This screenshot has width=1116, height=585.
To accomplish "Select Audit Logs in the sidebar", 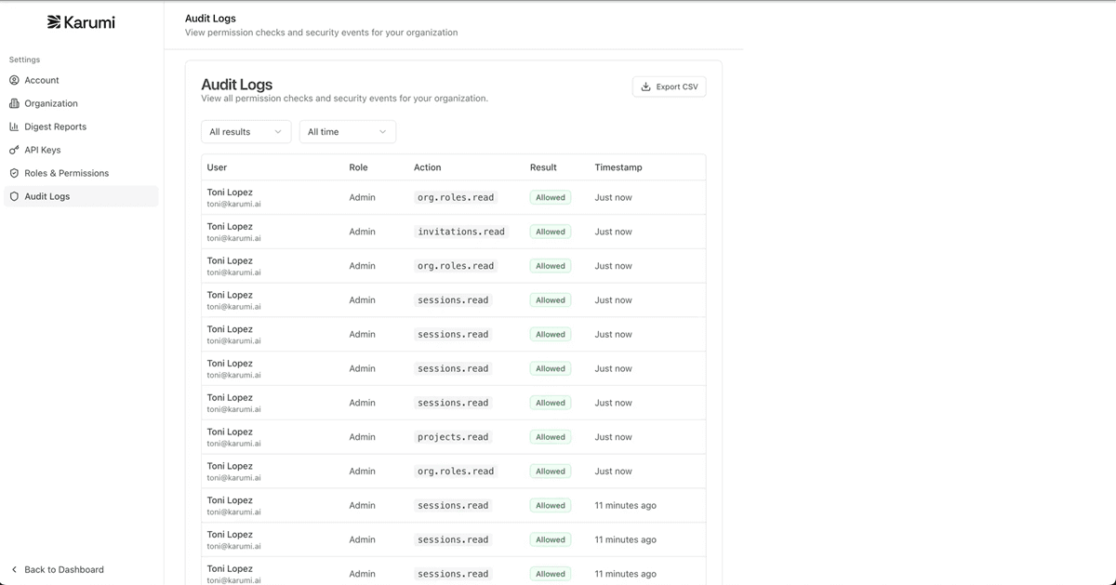I will pyautogui.click(x=81, y=196).
